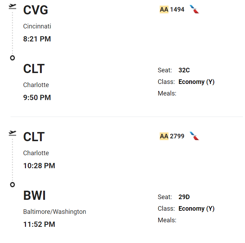Click seat assignment 32C
245x243 pixels.
click(184, 70)
